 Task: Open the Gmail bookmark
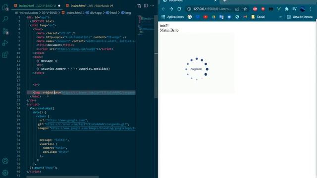[245, 17]
